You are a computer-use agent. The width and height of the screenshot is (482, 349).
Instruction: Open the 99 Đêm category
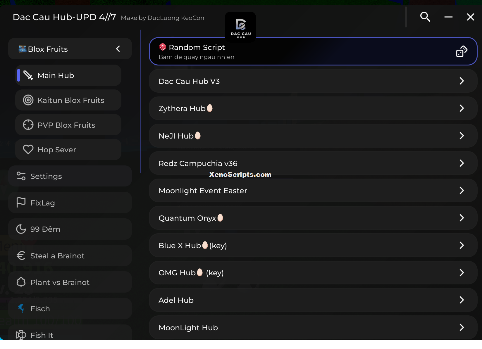[x=70, y=229]
